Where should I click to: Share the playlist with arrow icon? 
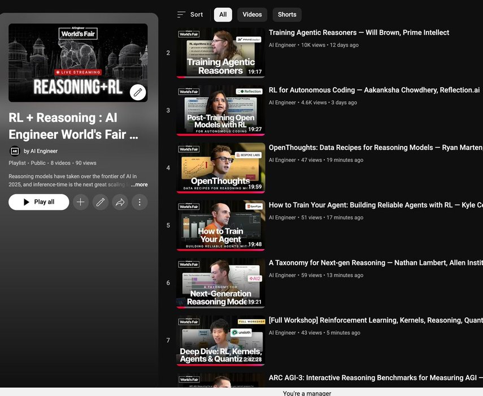120,202
